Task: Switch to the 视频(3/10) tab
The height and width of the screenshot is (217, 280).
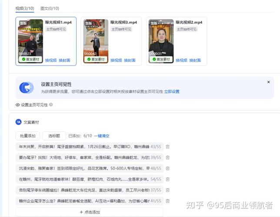Action: point(25,8)
